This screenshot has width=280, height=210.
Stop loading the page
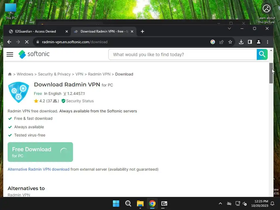tap(27, 42)
